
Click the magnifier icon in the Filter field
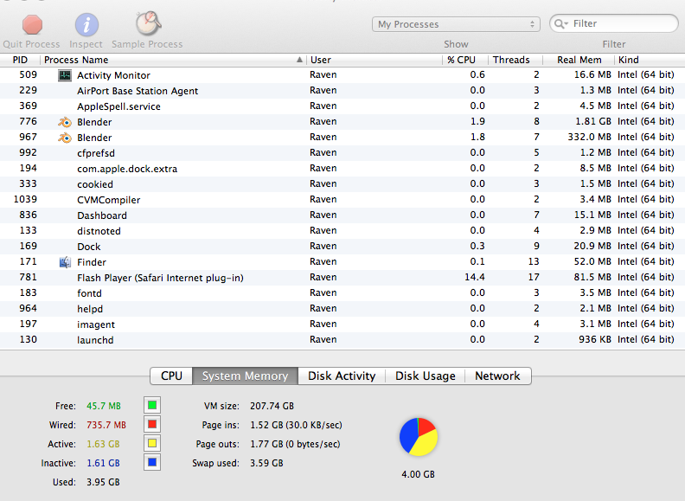pyautogui.click(x=560, y=23)
